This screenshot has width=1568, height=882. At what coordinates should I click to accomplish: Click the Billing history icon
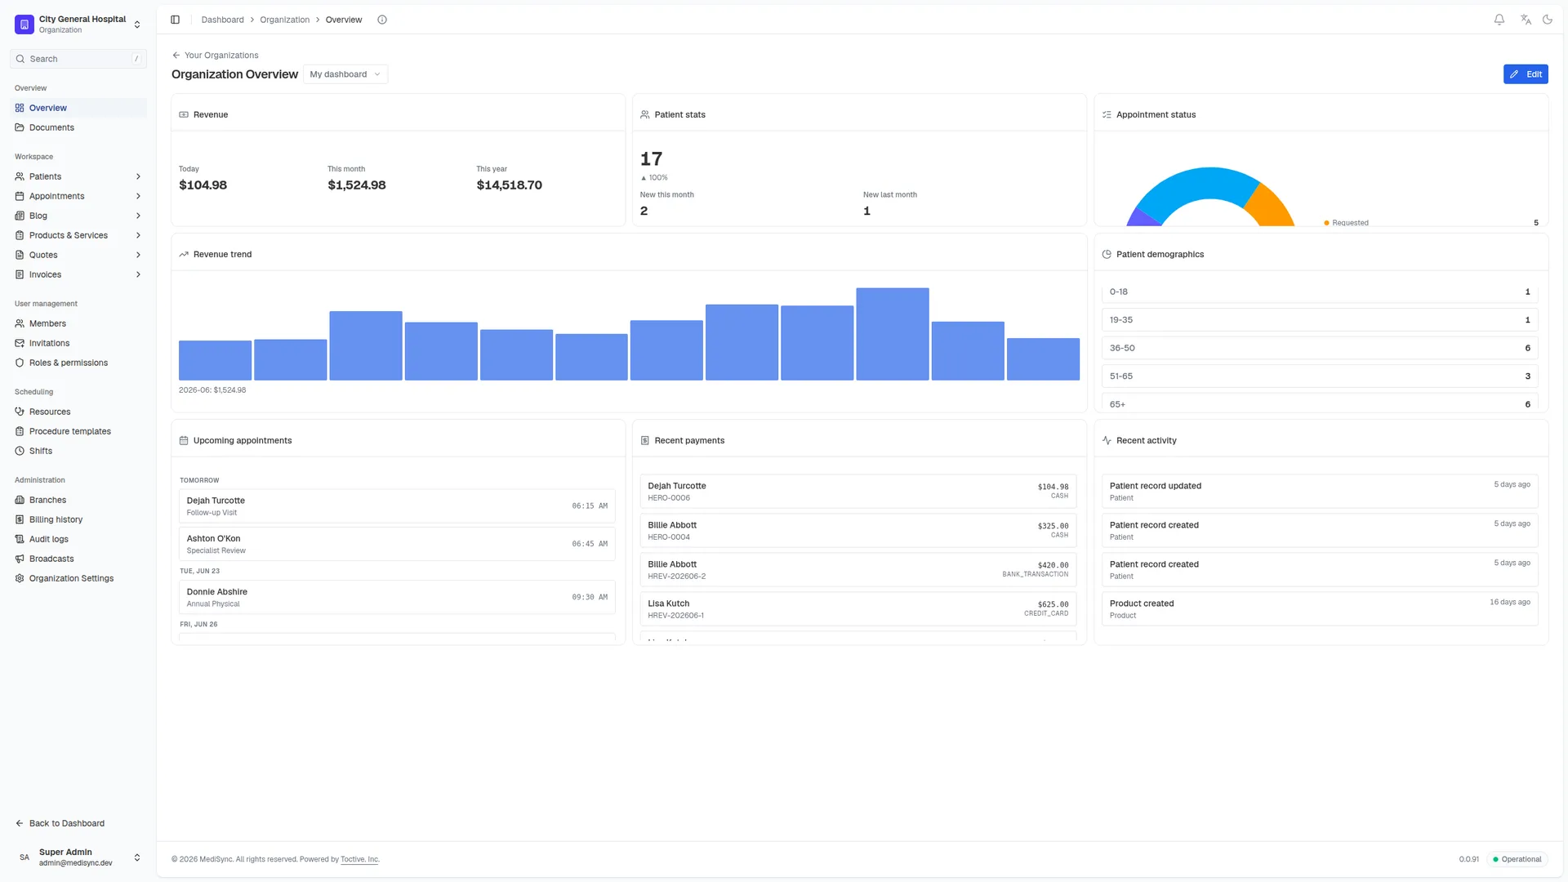(x=20, y=519)
